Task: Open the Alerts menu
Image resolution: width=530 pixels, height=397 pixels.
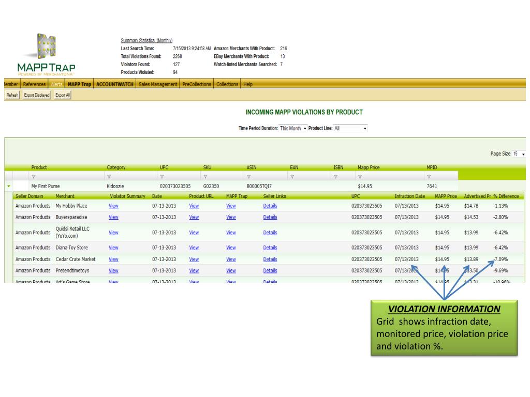Action: [56, 84]
